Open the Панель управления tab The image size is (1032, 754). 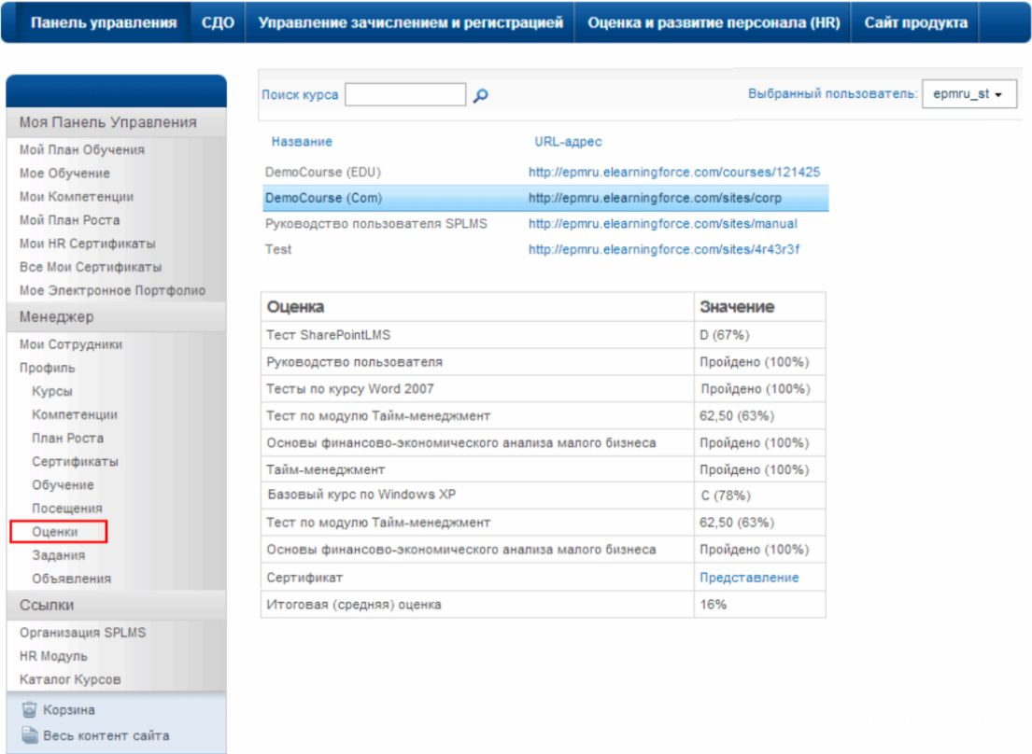tap(104, 22)
